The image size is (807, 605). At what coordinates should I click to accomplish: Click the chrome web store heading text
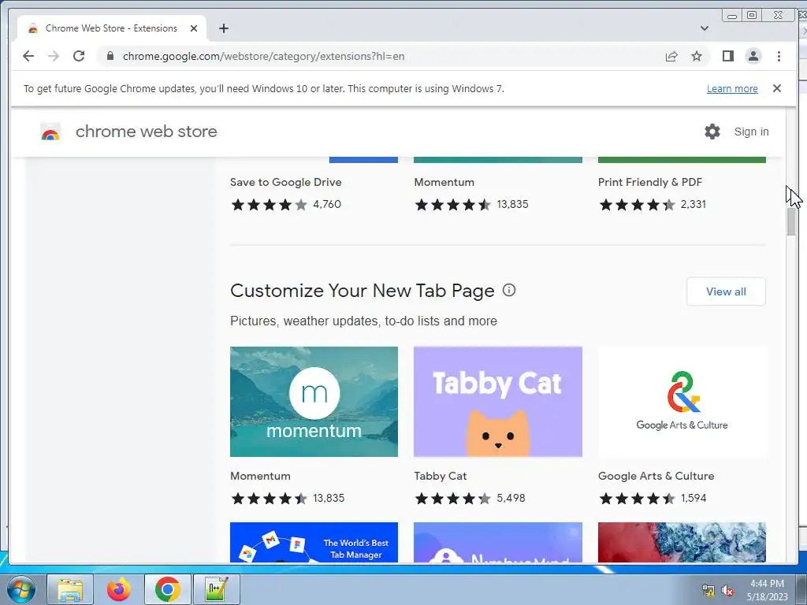[x=146, y=132]
